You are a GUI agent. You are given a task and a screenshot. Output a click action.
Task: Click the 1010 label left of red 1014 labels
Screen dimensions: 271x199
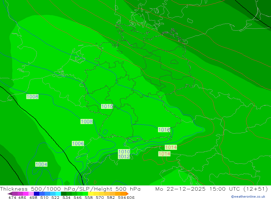[x=164, y=129]
